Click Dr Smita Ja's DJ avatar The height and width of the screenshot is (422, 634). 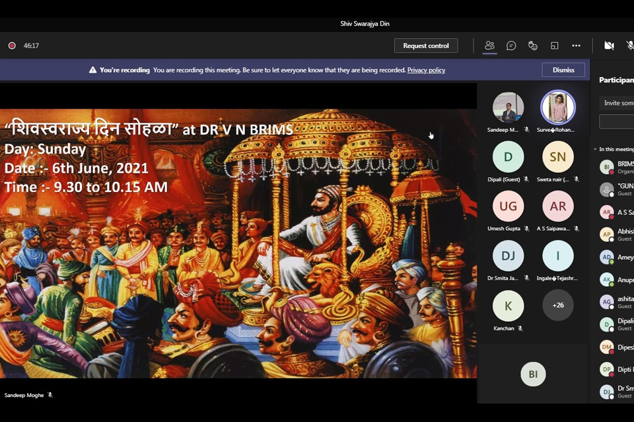[509, 256]
